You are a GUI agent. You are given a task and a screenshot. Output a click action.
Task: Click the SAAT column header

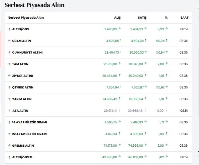[x=184, y=17]
